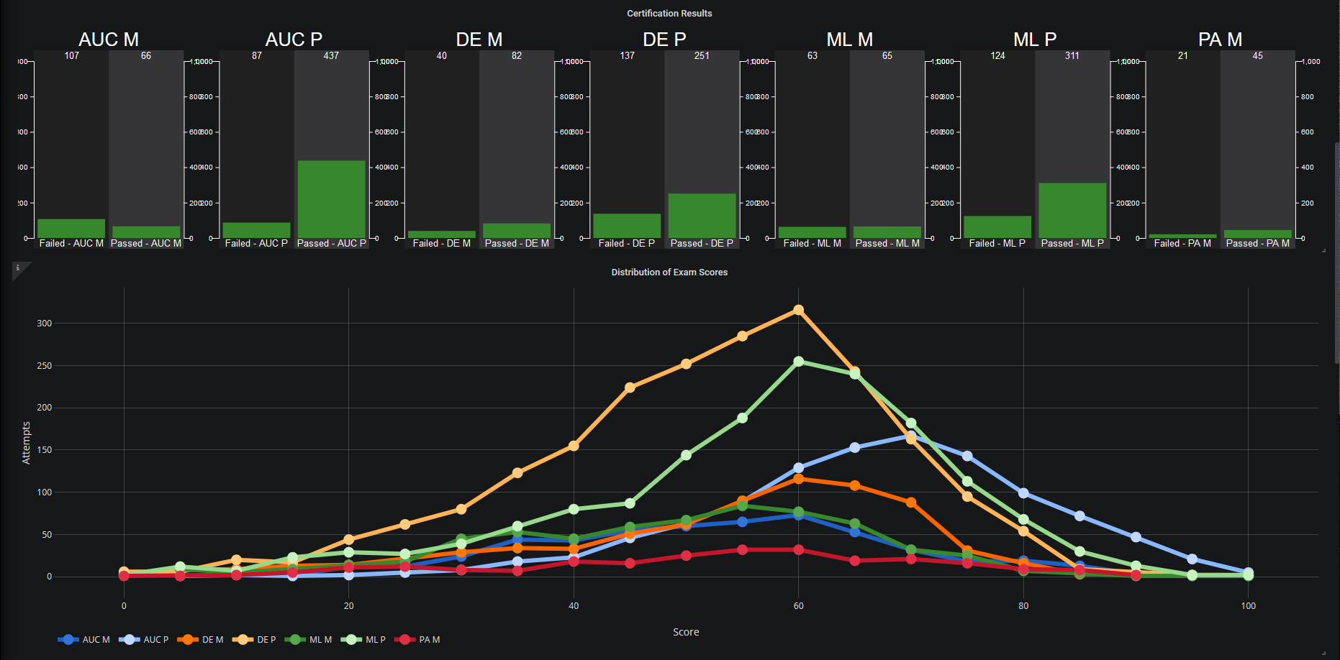1340x660 pixels.
Task: Click the Failed - AUC P axis label
Action: click(256, 244)
